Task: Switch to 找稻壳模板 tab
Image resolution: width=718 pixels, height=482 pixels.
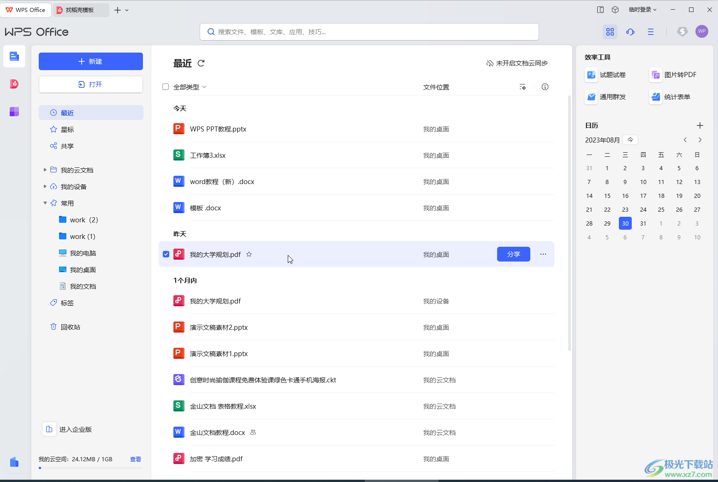Action: pyautogui.click(x=81, y=10)
